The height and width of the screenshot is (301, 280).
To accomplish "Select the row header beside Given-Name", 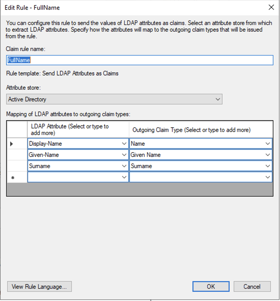I will pyautogui.click(x=17, y=155).
